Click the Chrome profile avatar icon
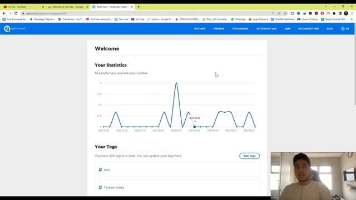The height and width of the screenshot is (200, 356). (x=346, y=13)
